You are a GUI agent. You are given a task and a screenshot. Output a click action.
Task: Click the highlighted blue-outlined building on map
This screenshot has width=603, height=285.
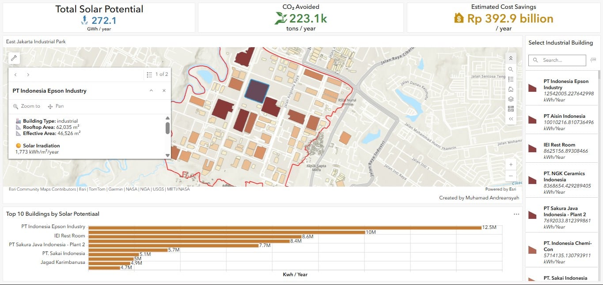click(x=257, y=91)
